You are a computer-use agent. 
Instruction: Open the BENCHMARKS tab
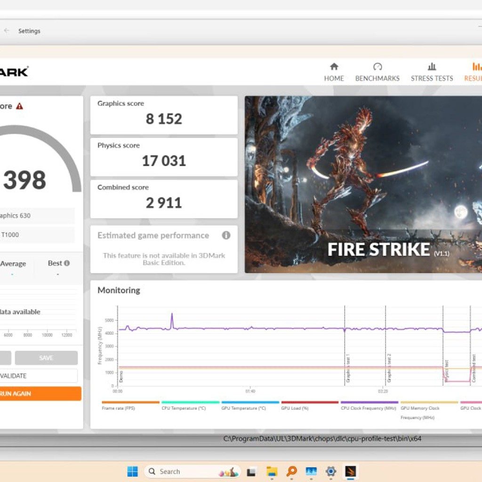tap(377, 72)
